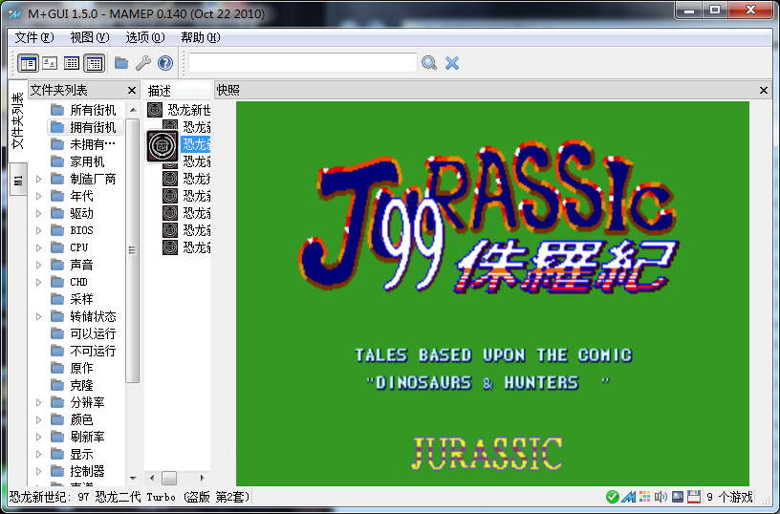Select the parent game row 恐龙新世
Image resolution: width=780 pixels, height=514 pixels.
[179, 110]
